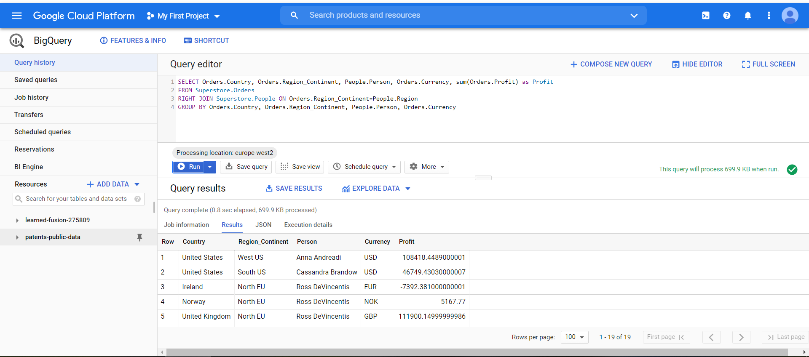The width and height of the screenshot is (809, 357).
Task: Go to next results page arrow
Action: (741, 337)
